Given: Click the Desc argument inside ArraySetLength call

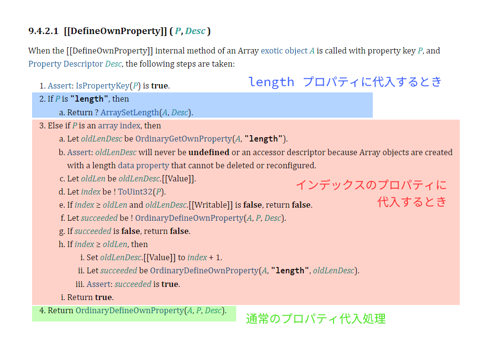Looking at the screenshot, I should tap(180, 112).
